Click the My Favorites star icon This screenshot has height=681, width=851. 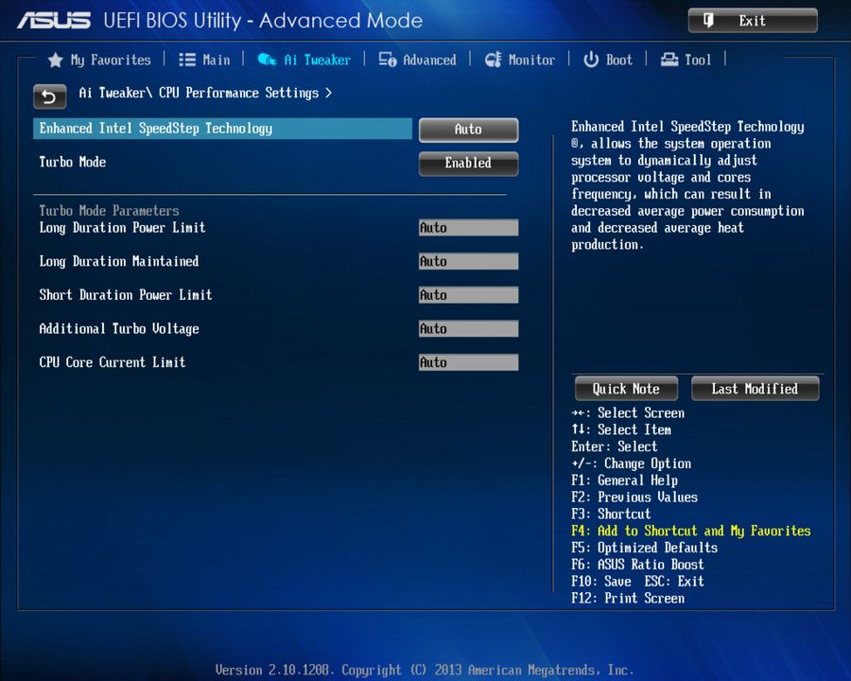coord(55,59)
